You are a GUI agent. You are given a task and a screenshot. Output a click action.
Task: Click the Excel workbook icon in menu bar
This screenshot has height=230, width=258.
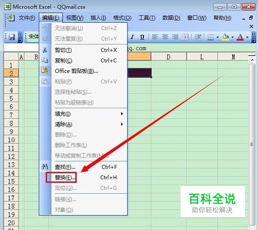tap(11, 18)
